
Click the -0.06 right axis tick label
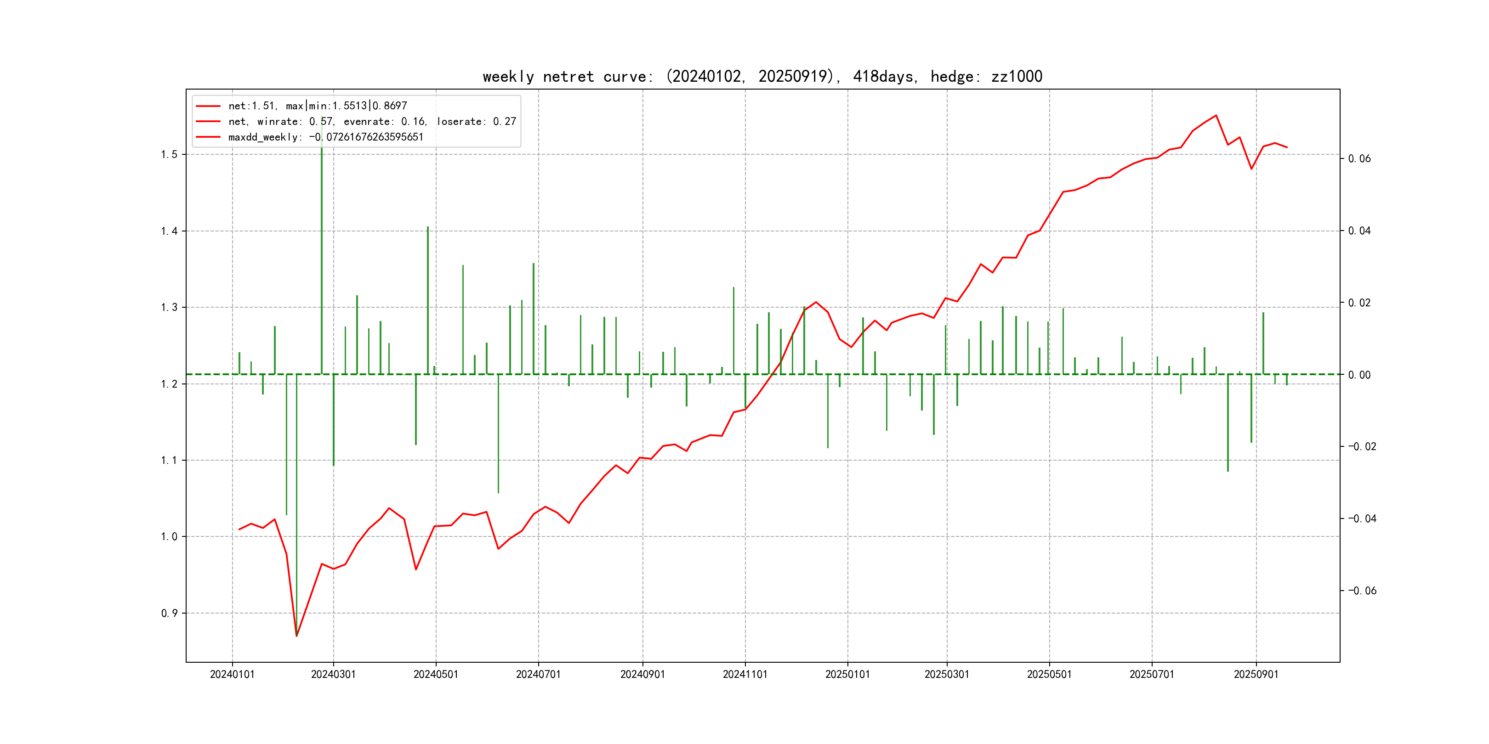[x=1362, y=590]
